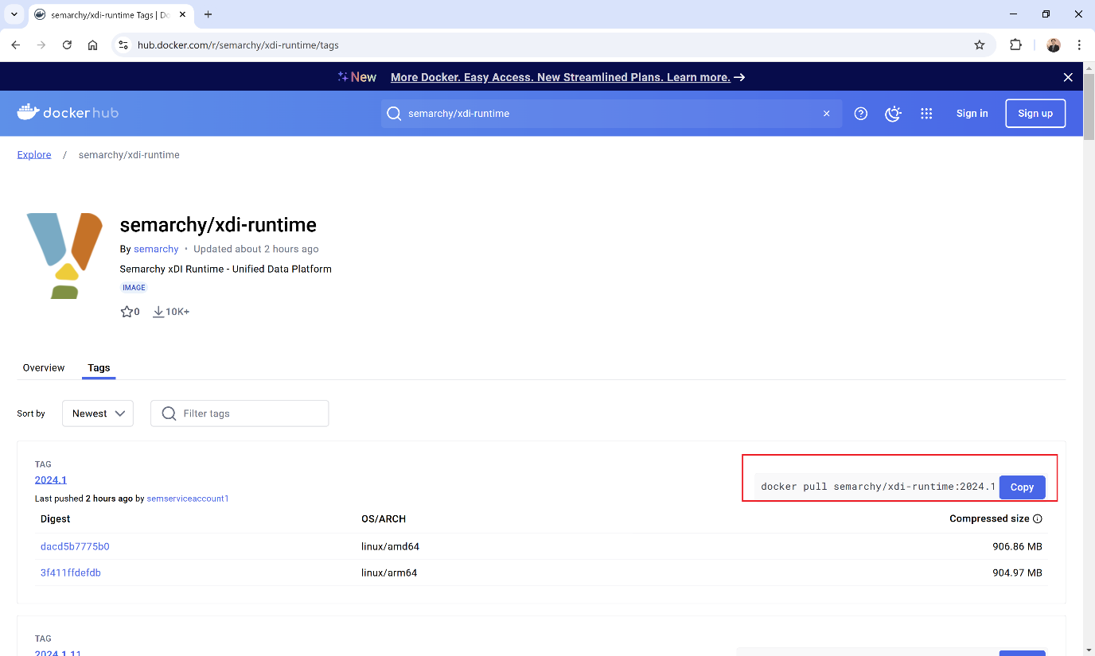Click the browser address bar URL
The height and width of the screenshot is (656, 1095).
238,45
